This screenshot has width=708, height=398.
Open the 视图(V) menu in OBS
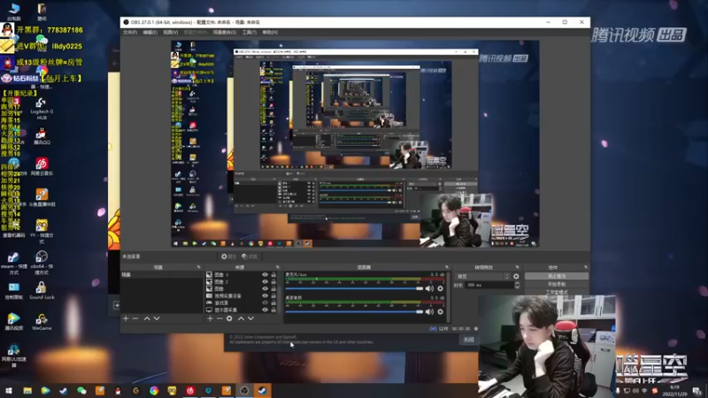[170, 33]
